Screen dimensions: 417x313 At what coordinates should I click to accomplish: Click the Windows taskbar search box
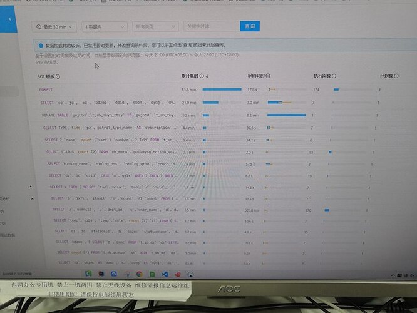(x=40, y=274)
